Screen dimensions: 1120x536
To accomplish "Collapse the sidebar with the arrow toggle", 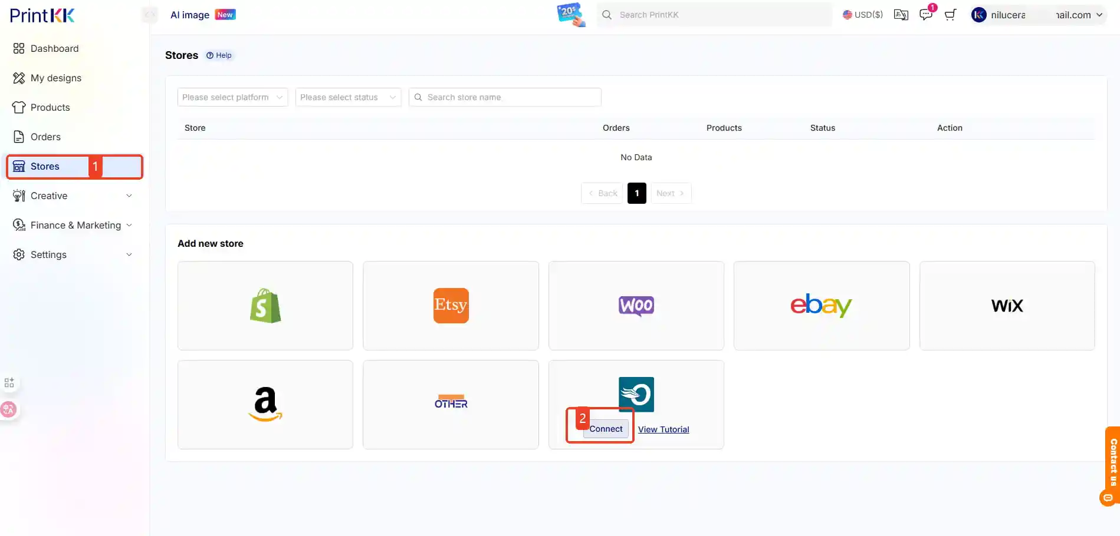I will coord(150,15).
